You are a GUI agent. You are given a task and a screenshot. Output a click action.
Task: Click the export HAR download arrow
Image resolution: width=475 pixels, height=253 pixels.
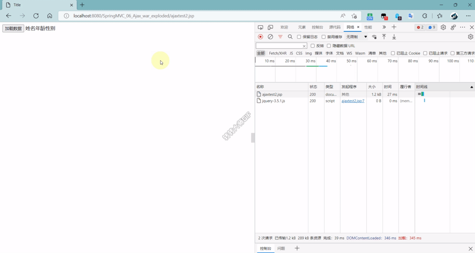pos(394,37)
